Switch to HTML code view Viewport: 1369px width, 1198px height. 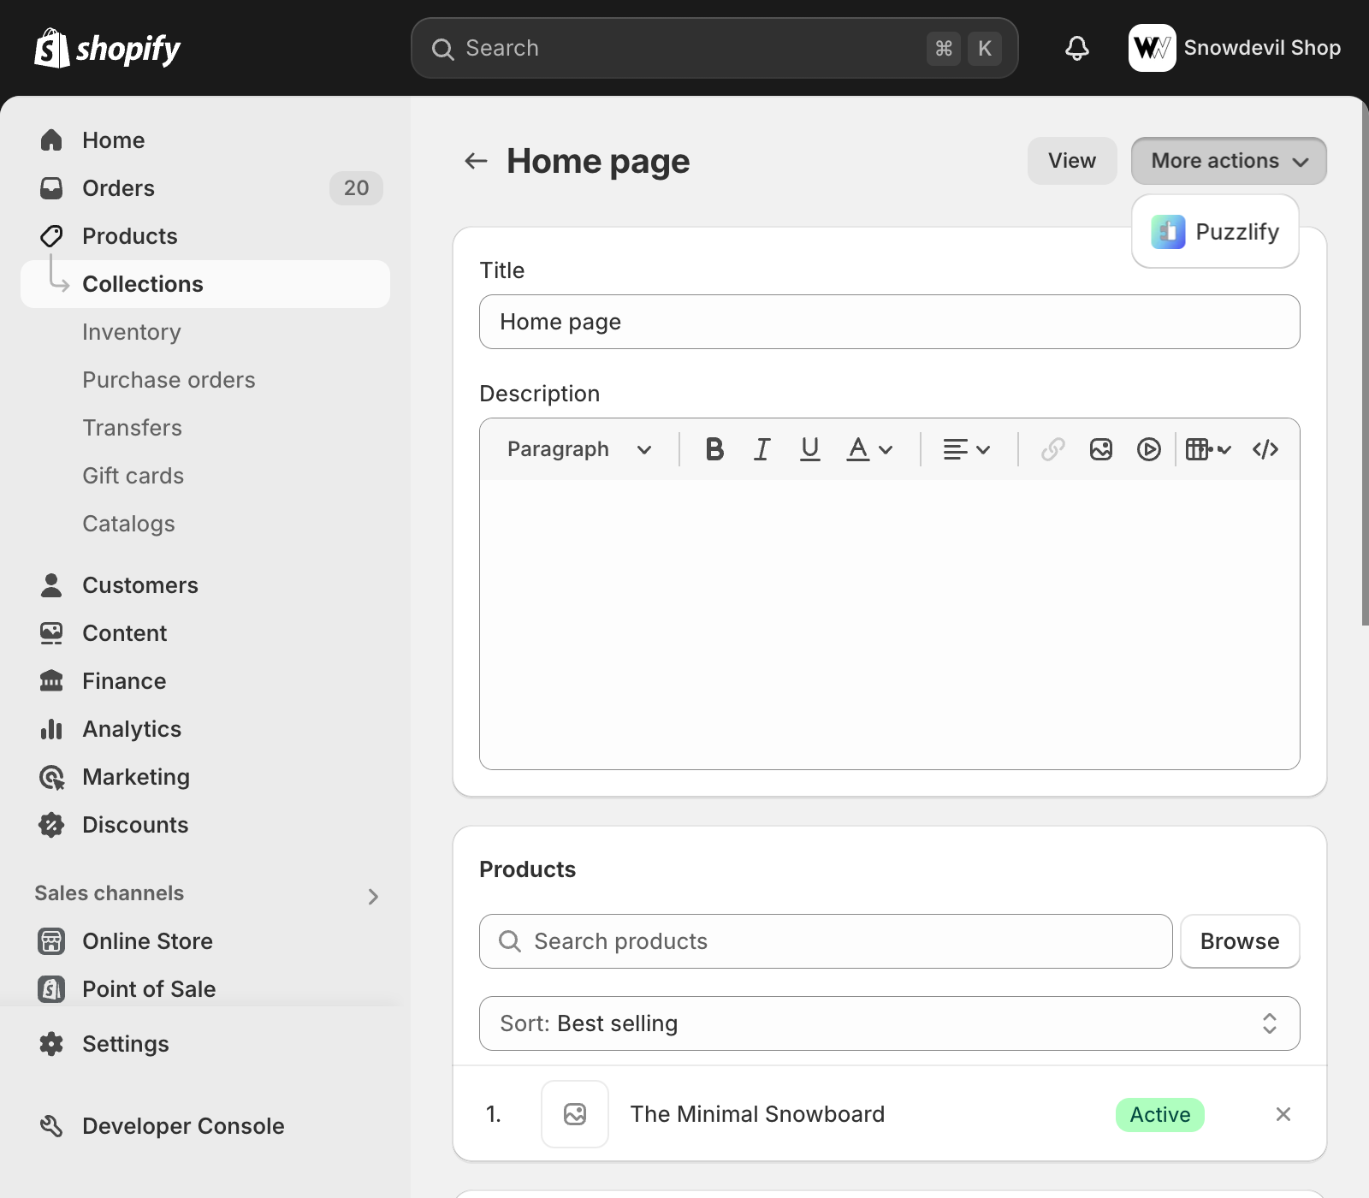tap(1265, 449)
